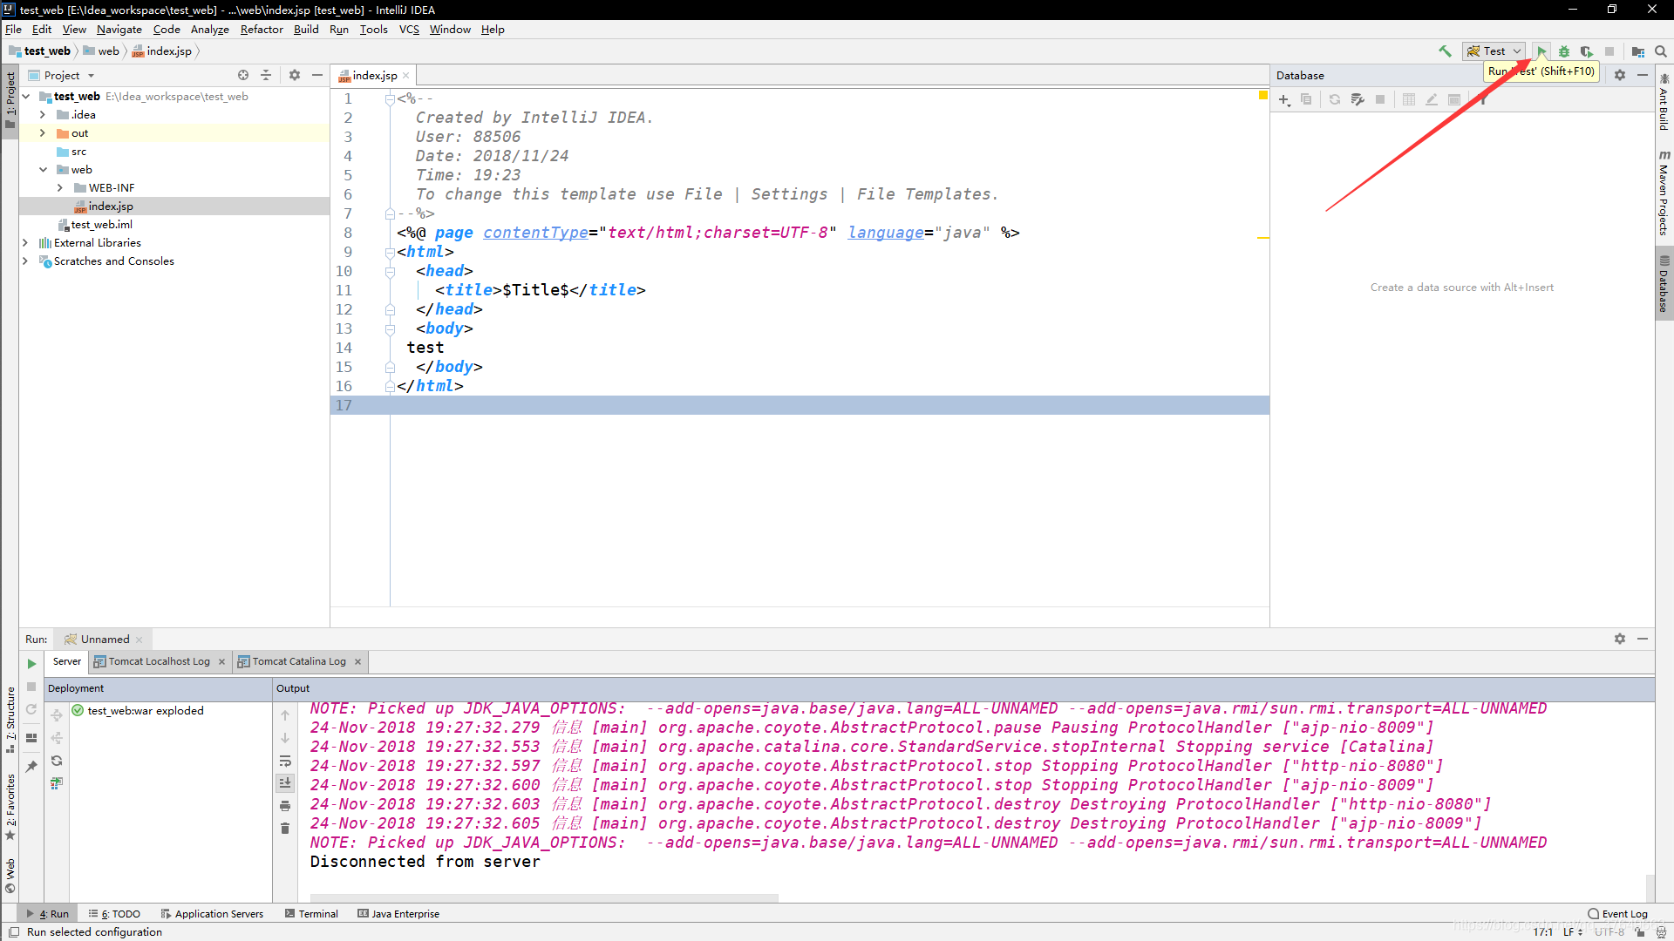
Task: Open Run panel settings gear
Action: pyautogui.click(x=1620, y=640)
